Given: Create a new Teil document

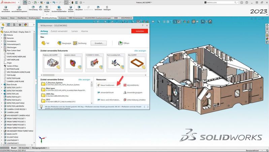Looking at the screenshot, I should pyautogui.click(x=45, y=43).
